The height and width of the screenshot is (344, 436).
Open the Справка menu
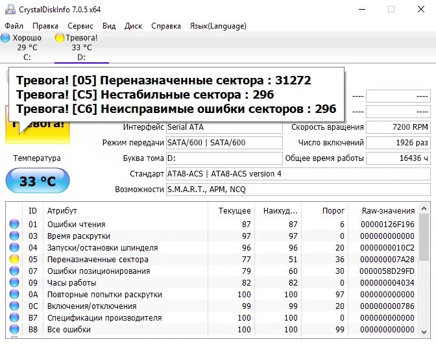(166, 26)
